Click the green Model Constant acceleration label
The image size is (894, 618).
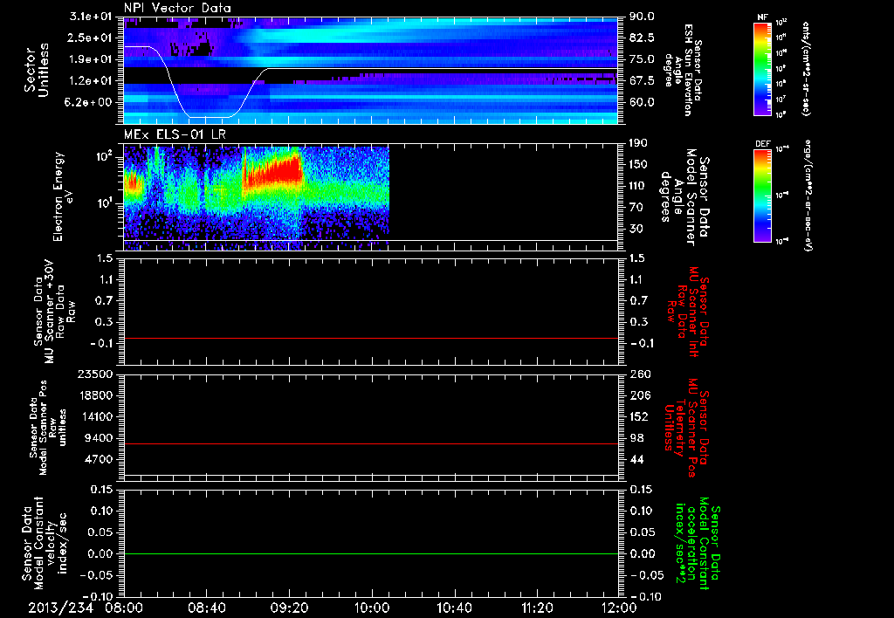(697, 543)
